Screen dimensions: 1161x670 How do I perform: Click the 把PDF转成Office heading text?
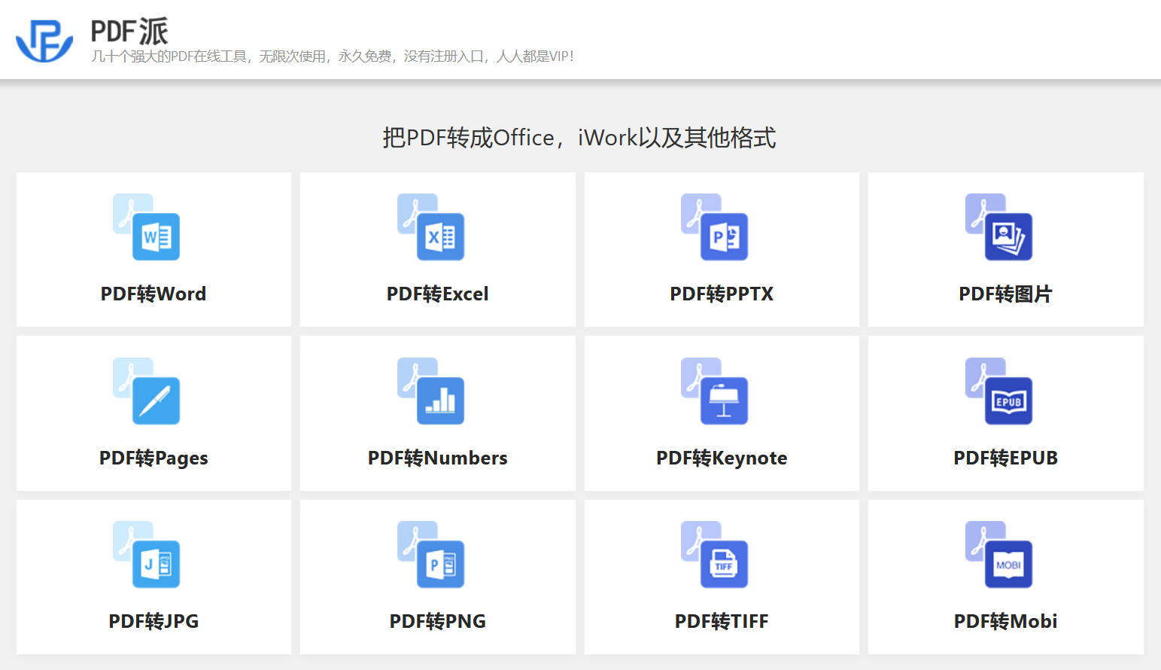click(580, 138)
